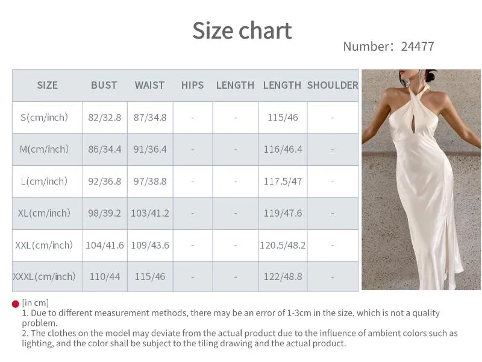This screenshot has height=362, width=482.
Task: Click the red bullet dot beside [in cm]
Action: (x=16, y=304)
